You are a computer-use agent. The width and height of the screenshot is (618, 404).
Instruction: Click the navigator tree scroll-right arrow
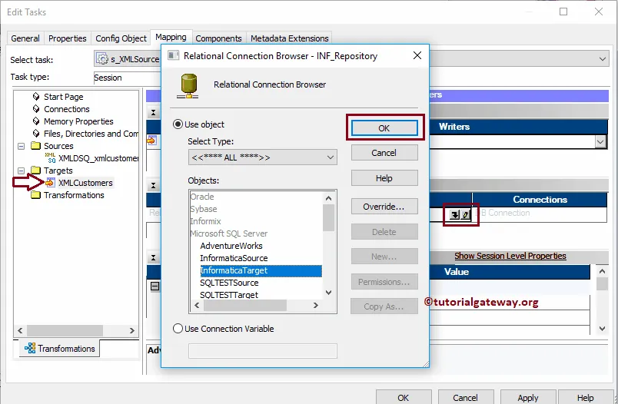132,330
